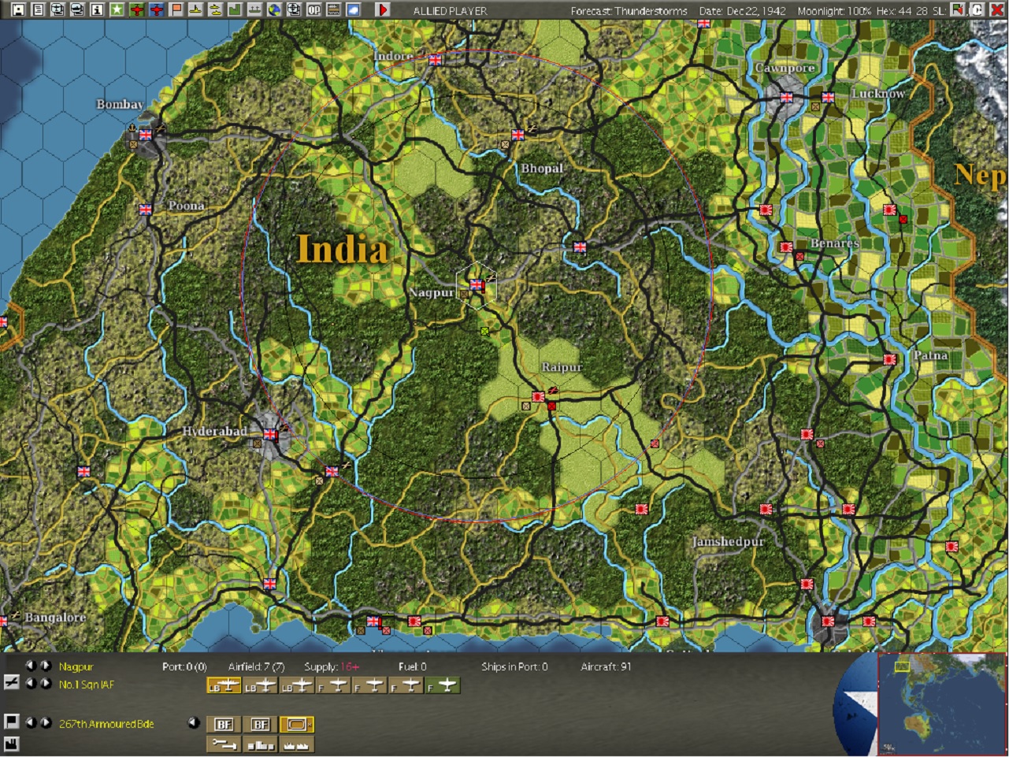Click the factory icon in bottom-left panel

click(11, 744)
